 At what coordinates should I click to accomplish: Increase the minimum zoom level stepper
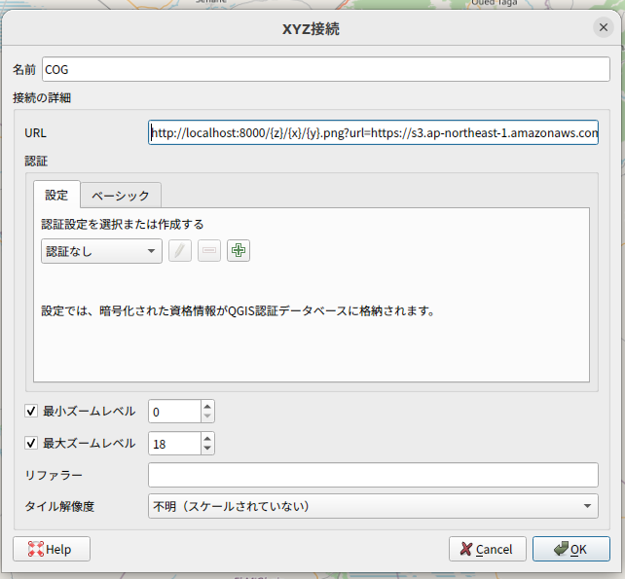[x=207, y=406]
